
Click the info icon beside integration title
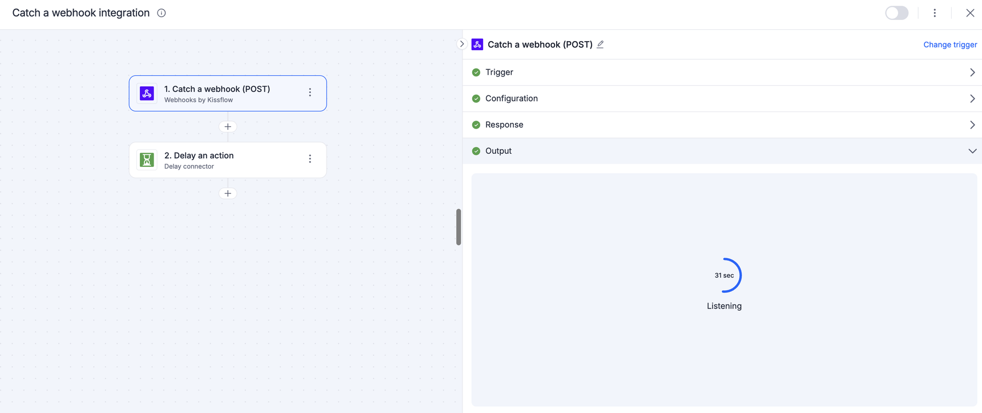pyautogui.click(x=162, y=13)
